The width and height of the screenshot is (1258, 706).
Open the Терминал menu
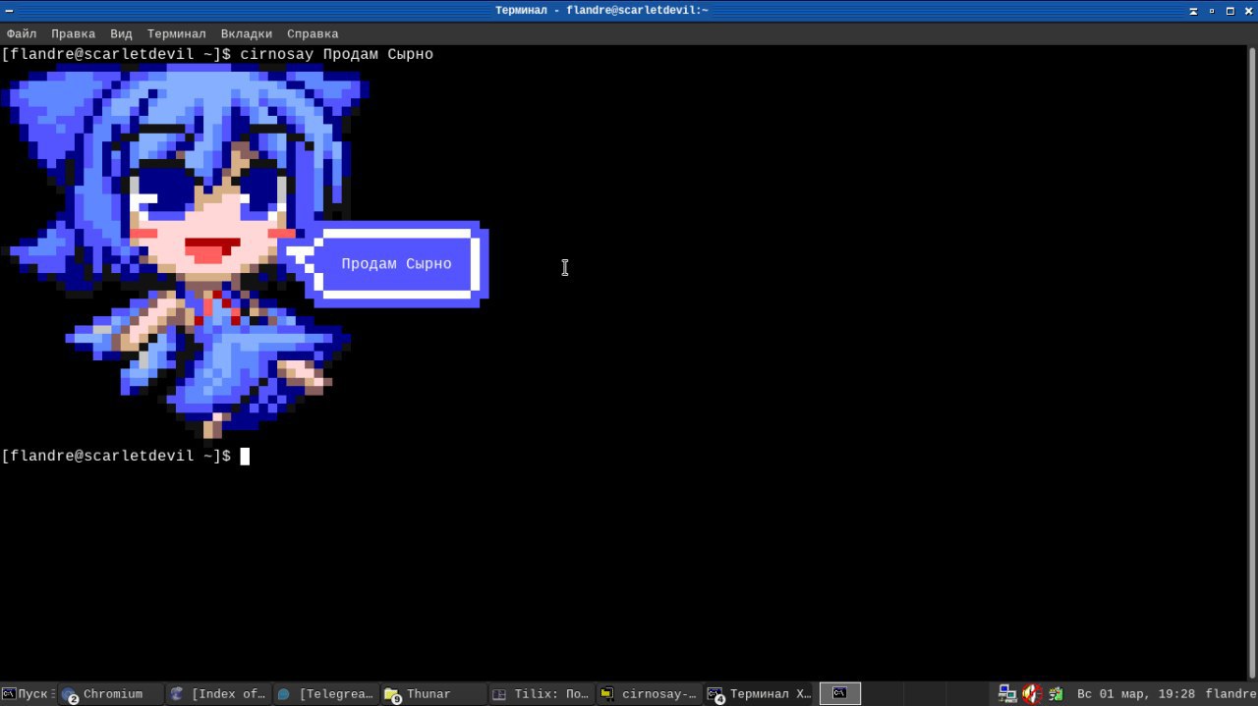pos(177,33)
